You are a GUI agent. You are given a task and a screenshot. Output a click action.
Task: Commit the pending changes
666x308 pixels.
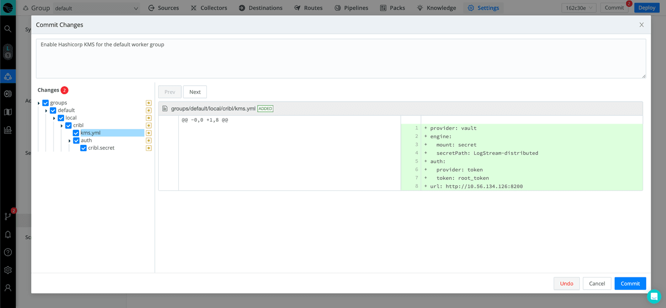(x=630, y=283)
